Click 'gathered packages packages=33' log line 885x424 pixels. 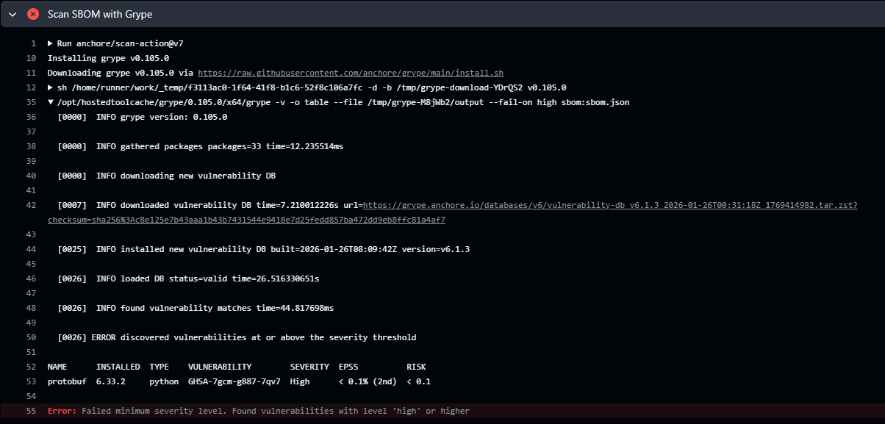[201, 146]
